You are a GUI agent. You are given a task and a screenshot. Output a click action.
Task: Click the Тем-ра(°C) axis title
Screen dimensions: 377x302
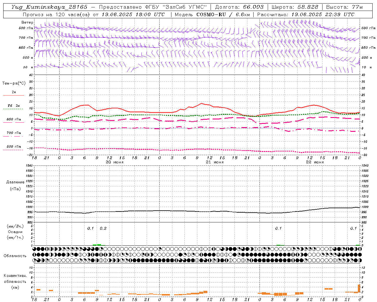click(14, 83)
